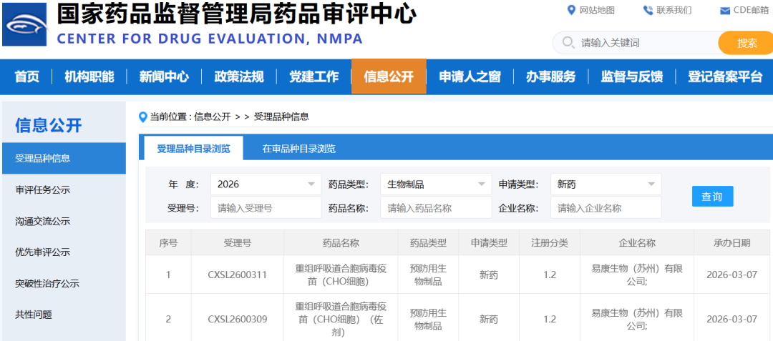Click the current location pin icon
773x341 pixels.
pos(143,117)
